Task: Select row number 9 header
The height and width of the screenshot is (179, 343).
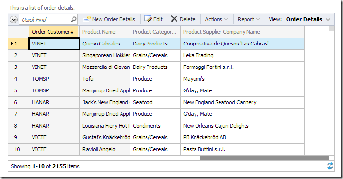Action: tap(19, 137)
